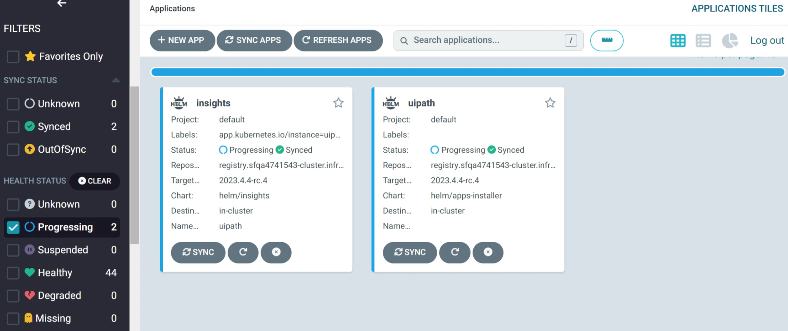Favorite the insights application star
The image size is (788, 331).
pyautogui.click(x=338, y=103)
